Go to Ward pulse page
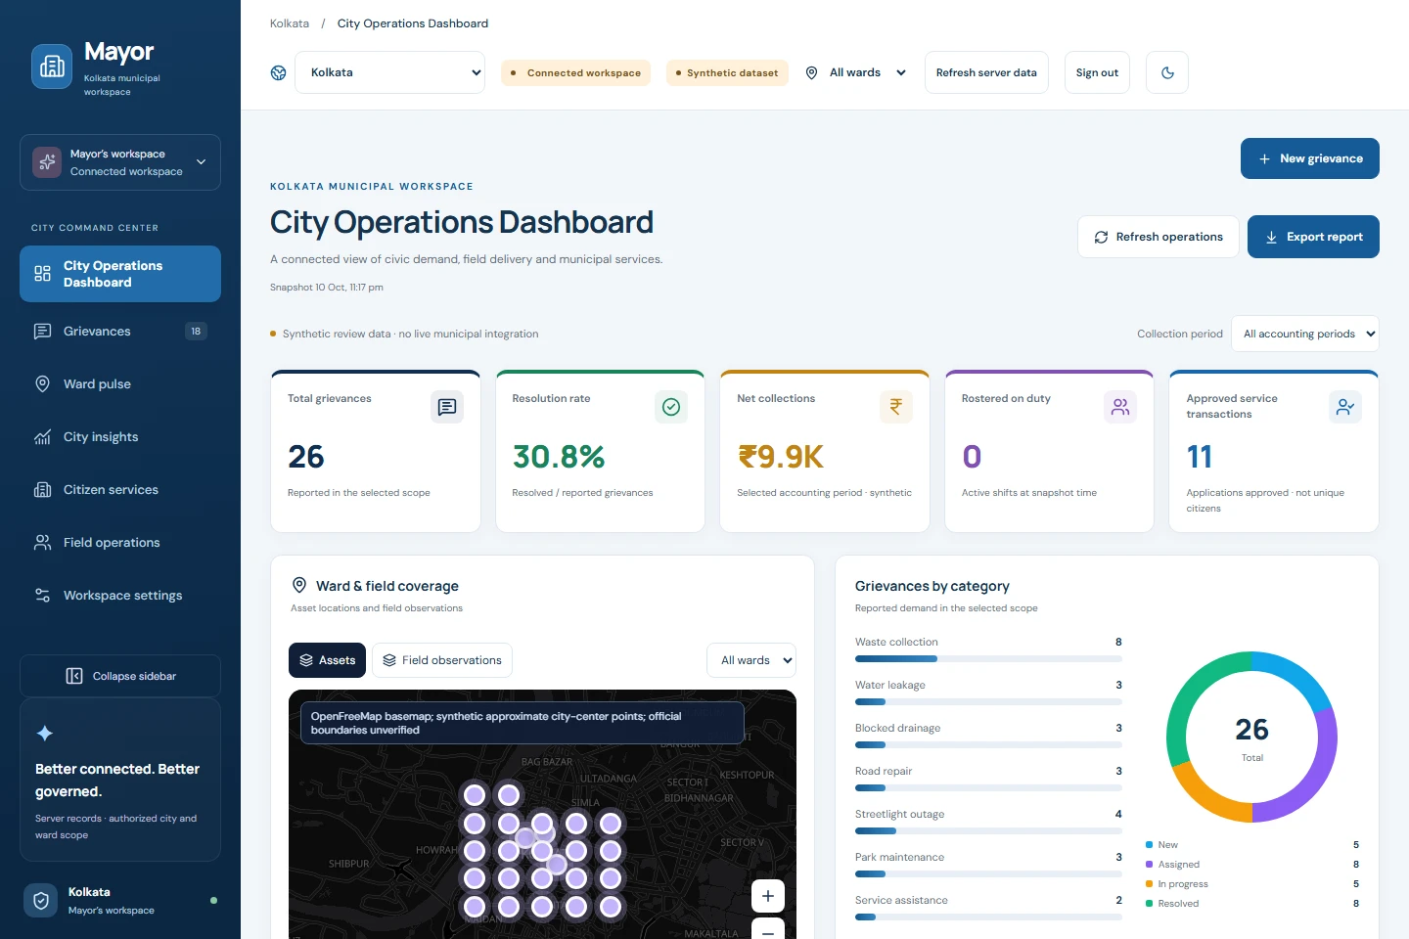This screenshot has height=939, width=1409. tap(120, 384)
